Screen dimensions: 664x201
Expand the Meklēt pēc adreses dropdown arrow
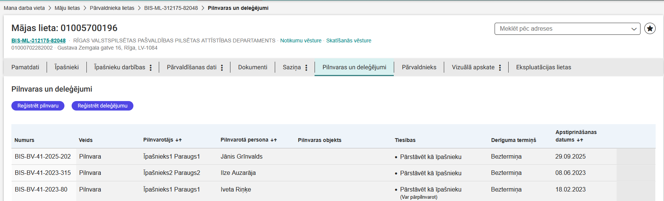(x=634, y=29)
